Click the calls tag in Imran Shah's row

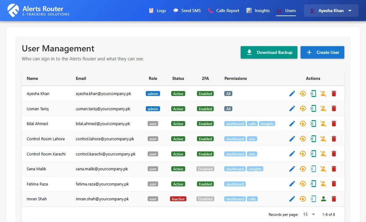252,199
